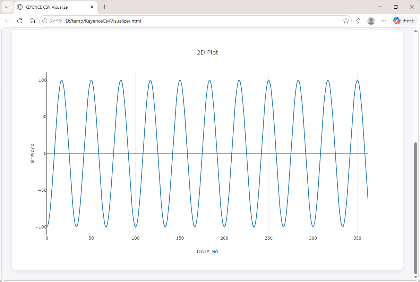Click the x-axis tick label 300

(313, 238)
